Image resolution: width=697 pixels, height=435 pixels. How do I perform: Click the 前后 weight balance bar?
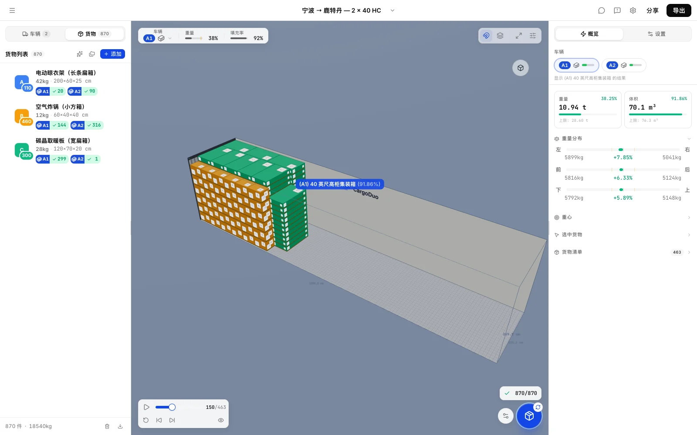pos(623,170)
